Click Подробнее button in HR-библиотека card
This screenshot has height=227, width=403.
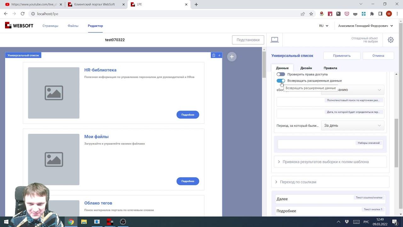click(x=188, y=115)
